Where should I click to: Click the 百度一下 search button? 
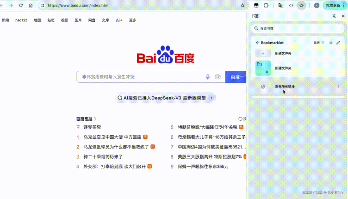(x=236, y=77)
